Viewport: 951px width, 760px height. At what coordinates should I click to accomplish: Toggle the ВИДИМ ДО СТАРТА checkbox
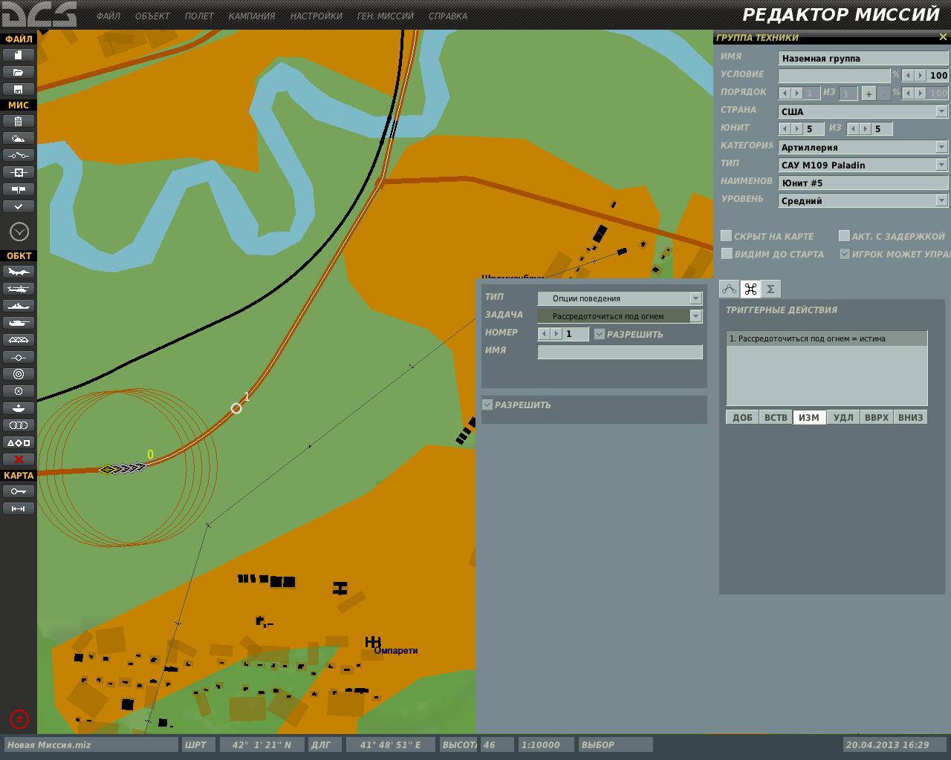pyautogui.click(x=727, y=254)
